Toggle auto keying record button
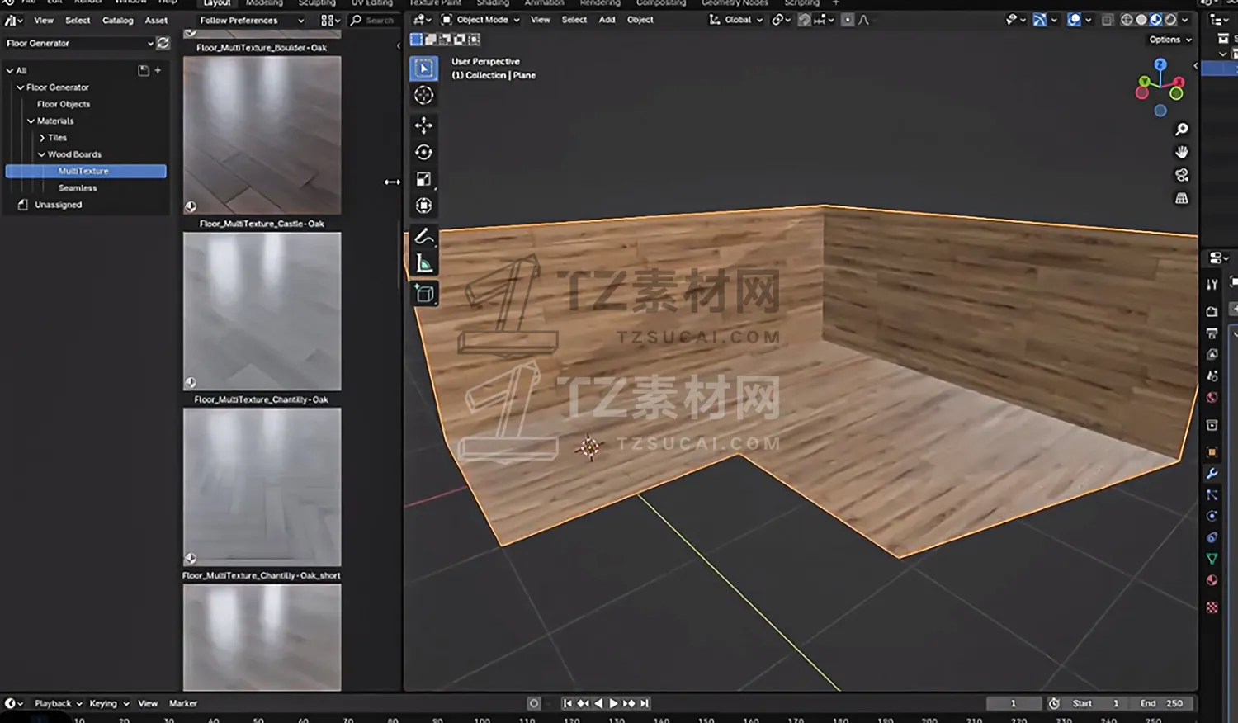This screenshot has height=723, width=1238. pos(534,703)
